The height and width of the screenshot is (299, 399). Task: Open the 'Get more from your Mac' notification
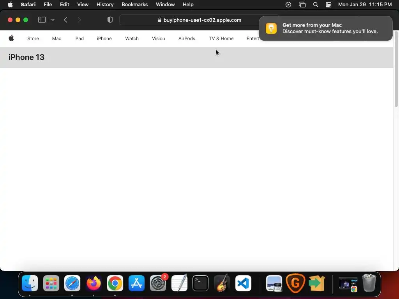coord(326,28)
